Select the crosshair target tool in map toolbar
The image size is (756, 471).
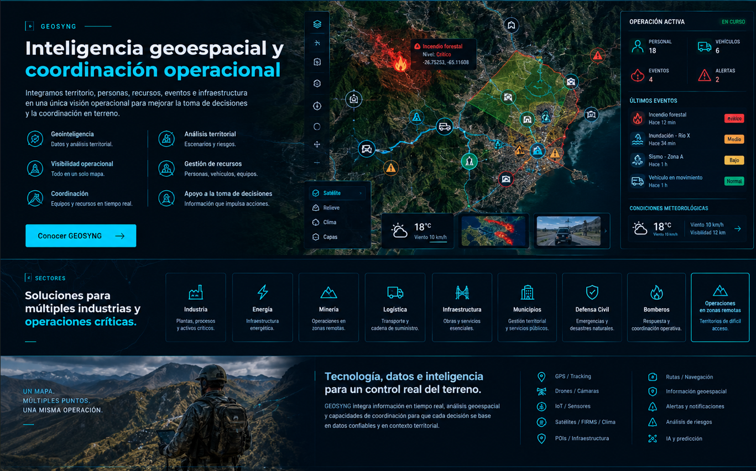317,106
